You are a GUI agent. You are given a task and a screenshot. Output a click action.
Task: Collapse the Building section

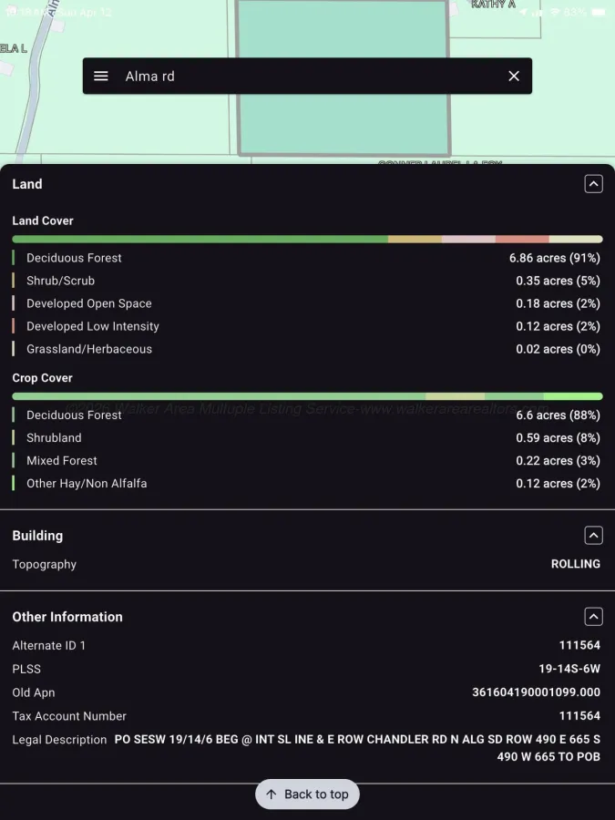coord(593,536)
